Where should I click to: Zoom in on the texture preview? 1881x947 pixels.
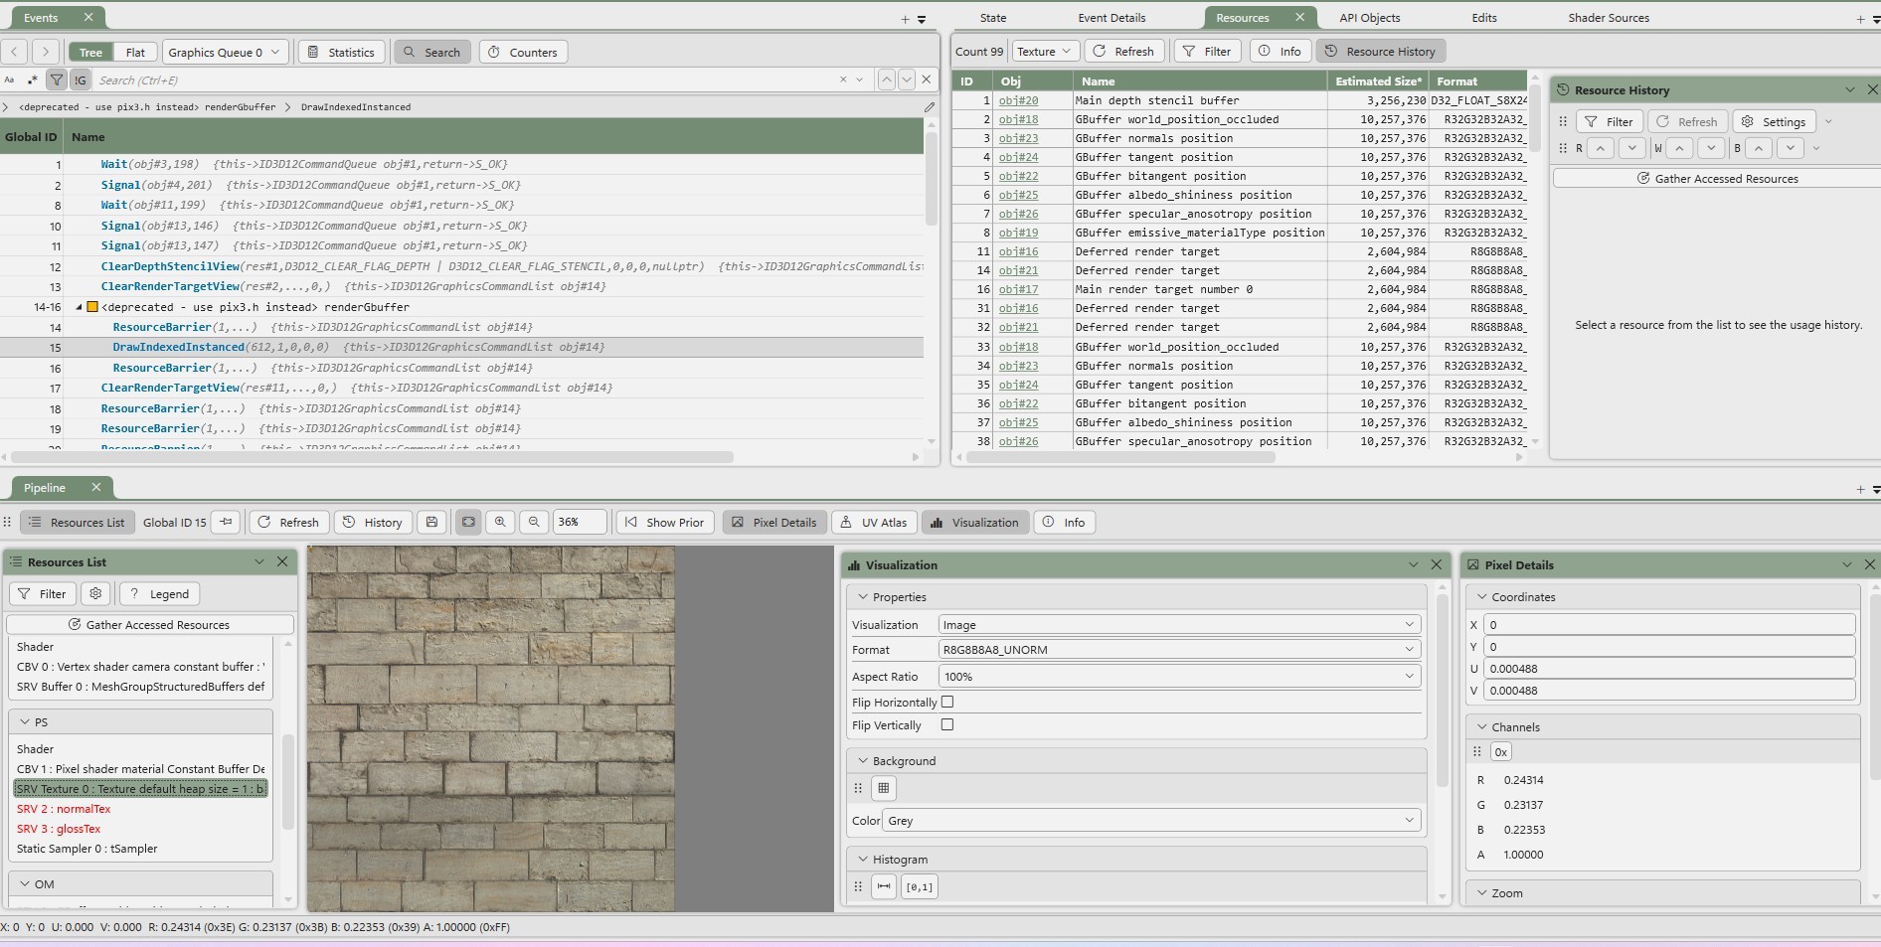coord(500,523)
